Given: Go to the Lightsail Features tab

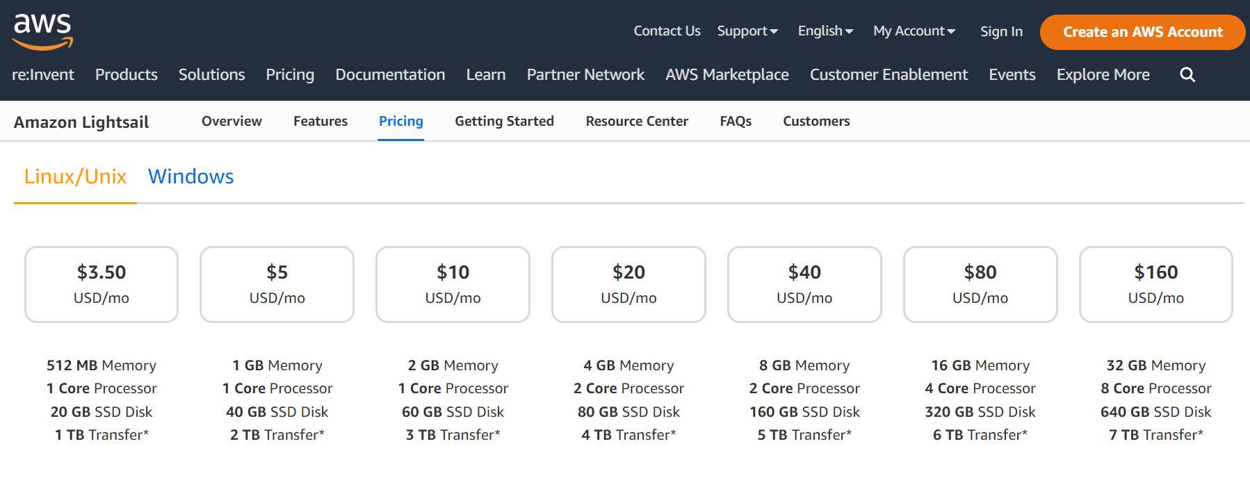Looking at the screenshot, I should pos(320,121).
